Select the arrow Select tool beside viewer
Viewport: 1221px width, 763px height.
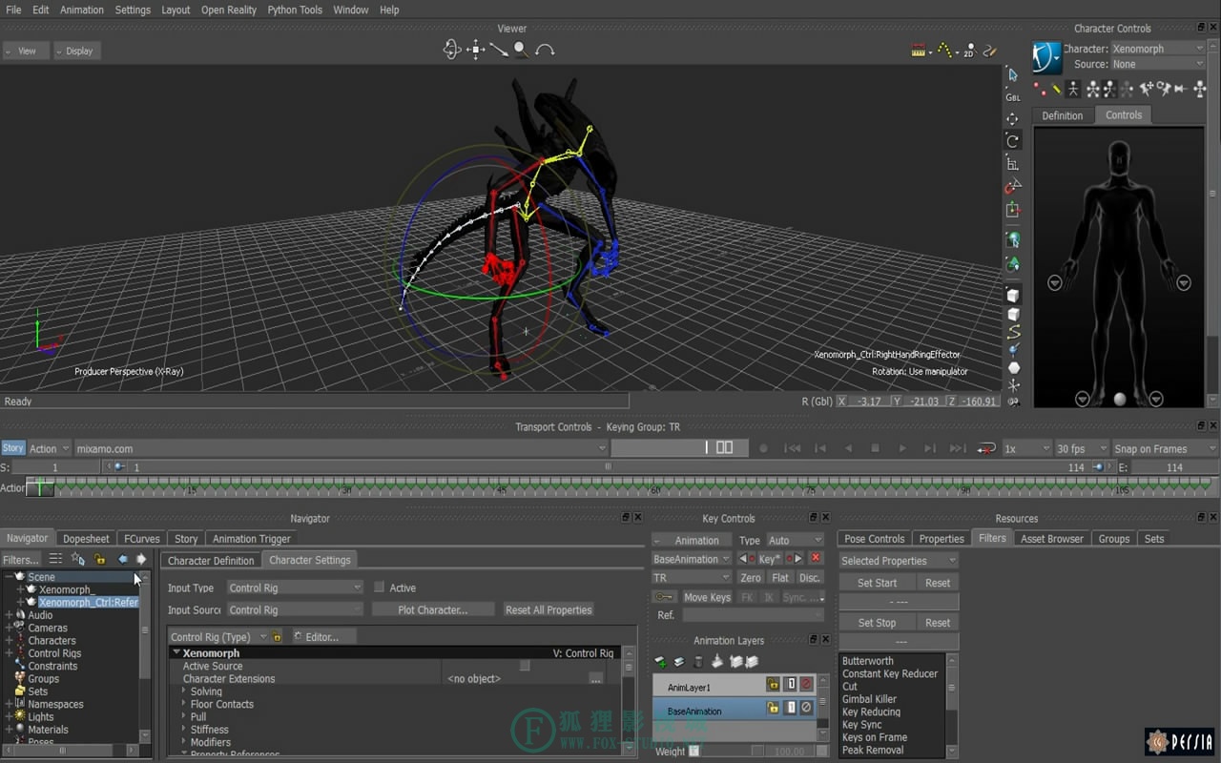[x=1013, y=74]
